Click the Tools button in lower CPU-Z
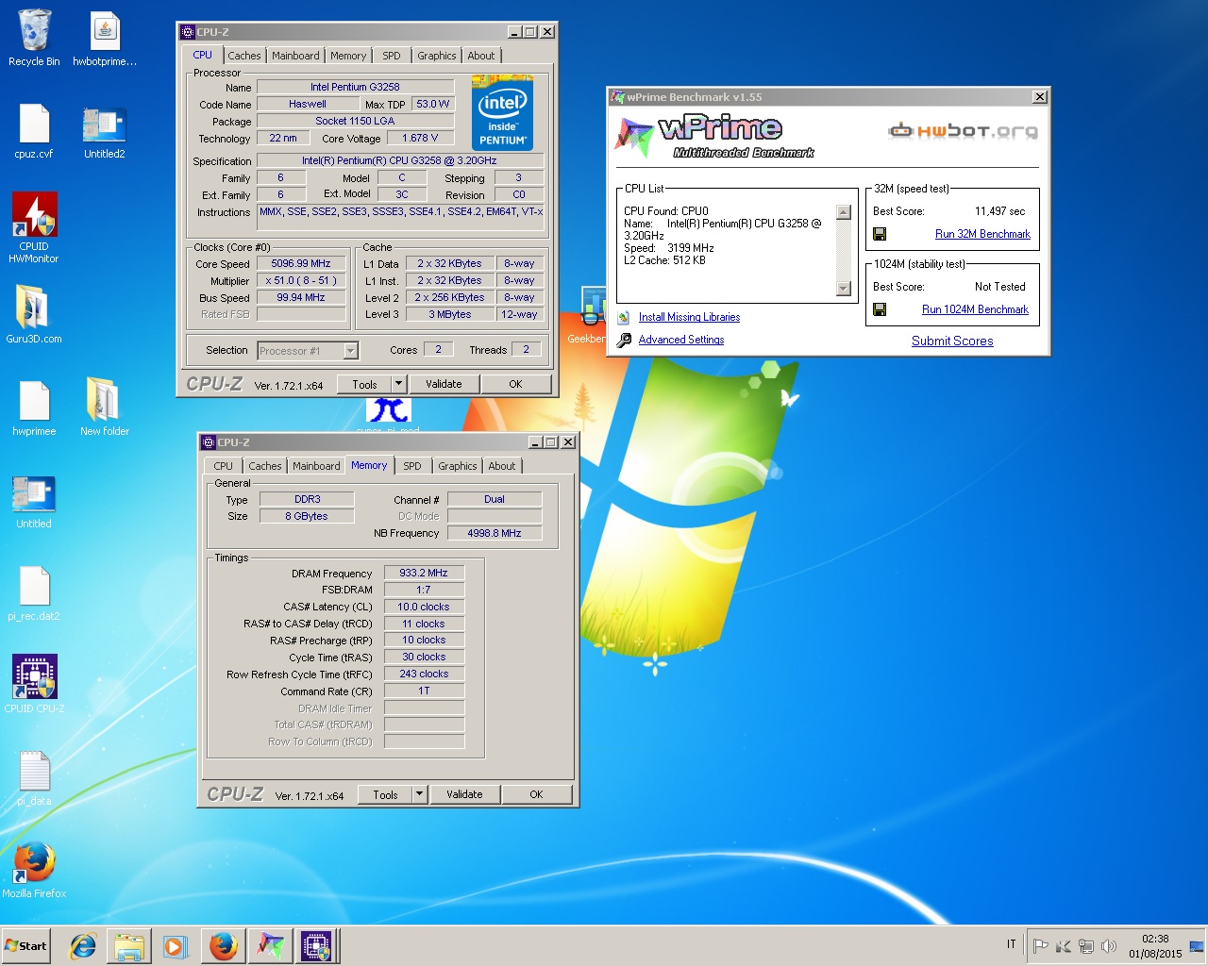The width and height of the screenshot is (1208, 966). point(385,794)
